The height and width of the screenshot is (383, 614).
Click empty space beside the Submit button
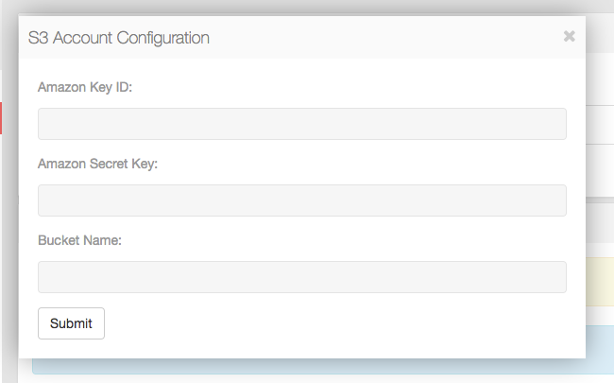point(331,323)
